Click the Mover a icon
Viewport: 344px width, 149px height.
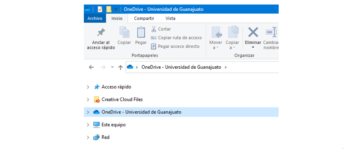(217, 32)
